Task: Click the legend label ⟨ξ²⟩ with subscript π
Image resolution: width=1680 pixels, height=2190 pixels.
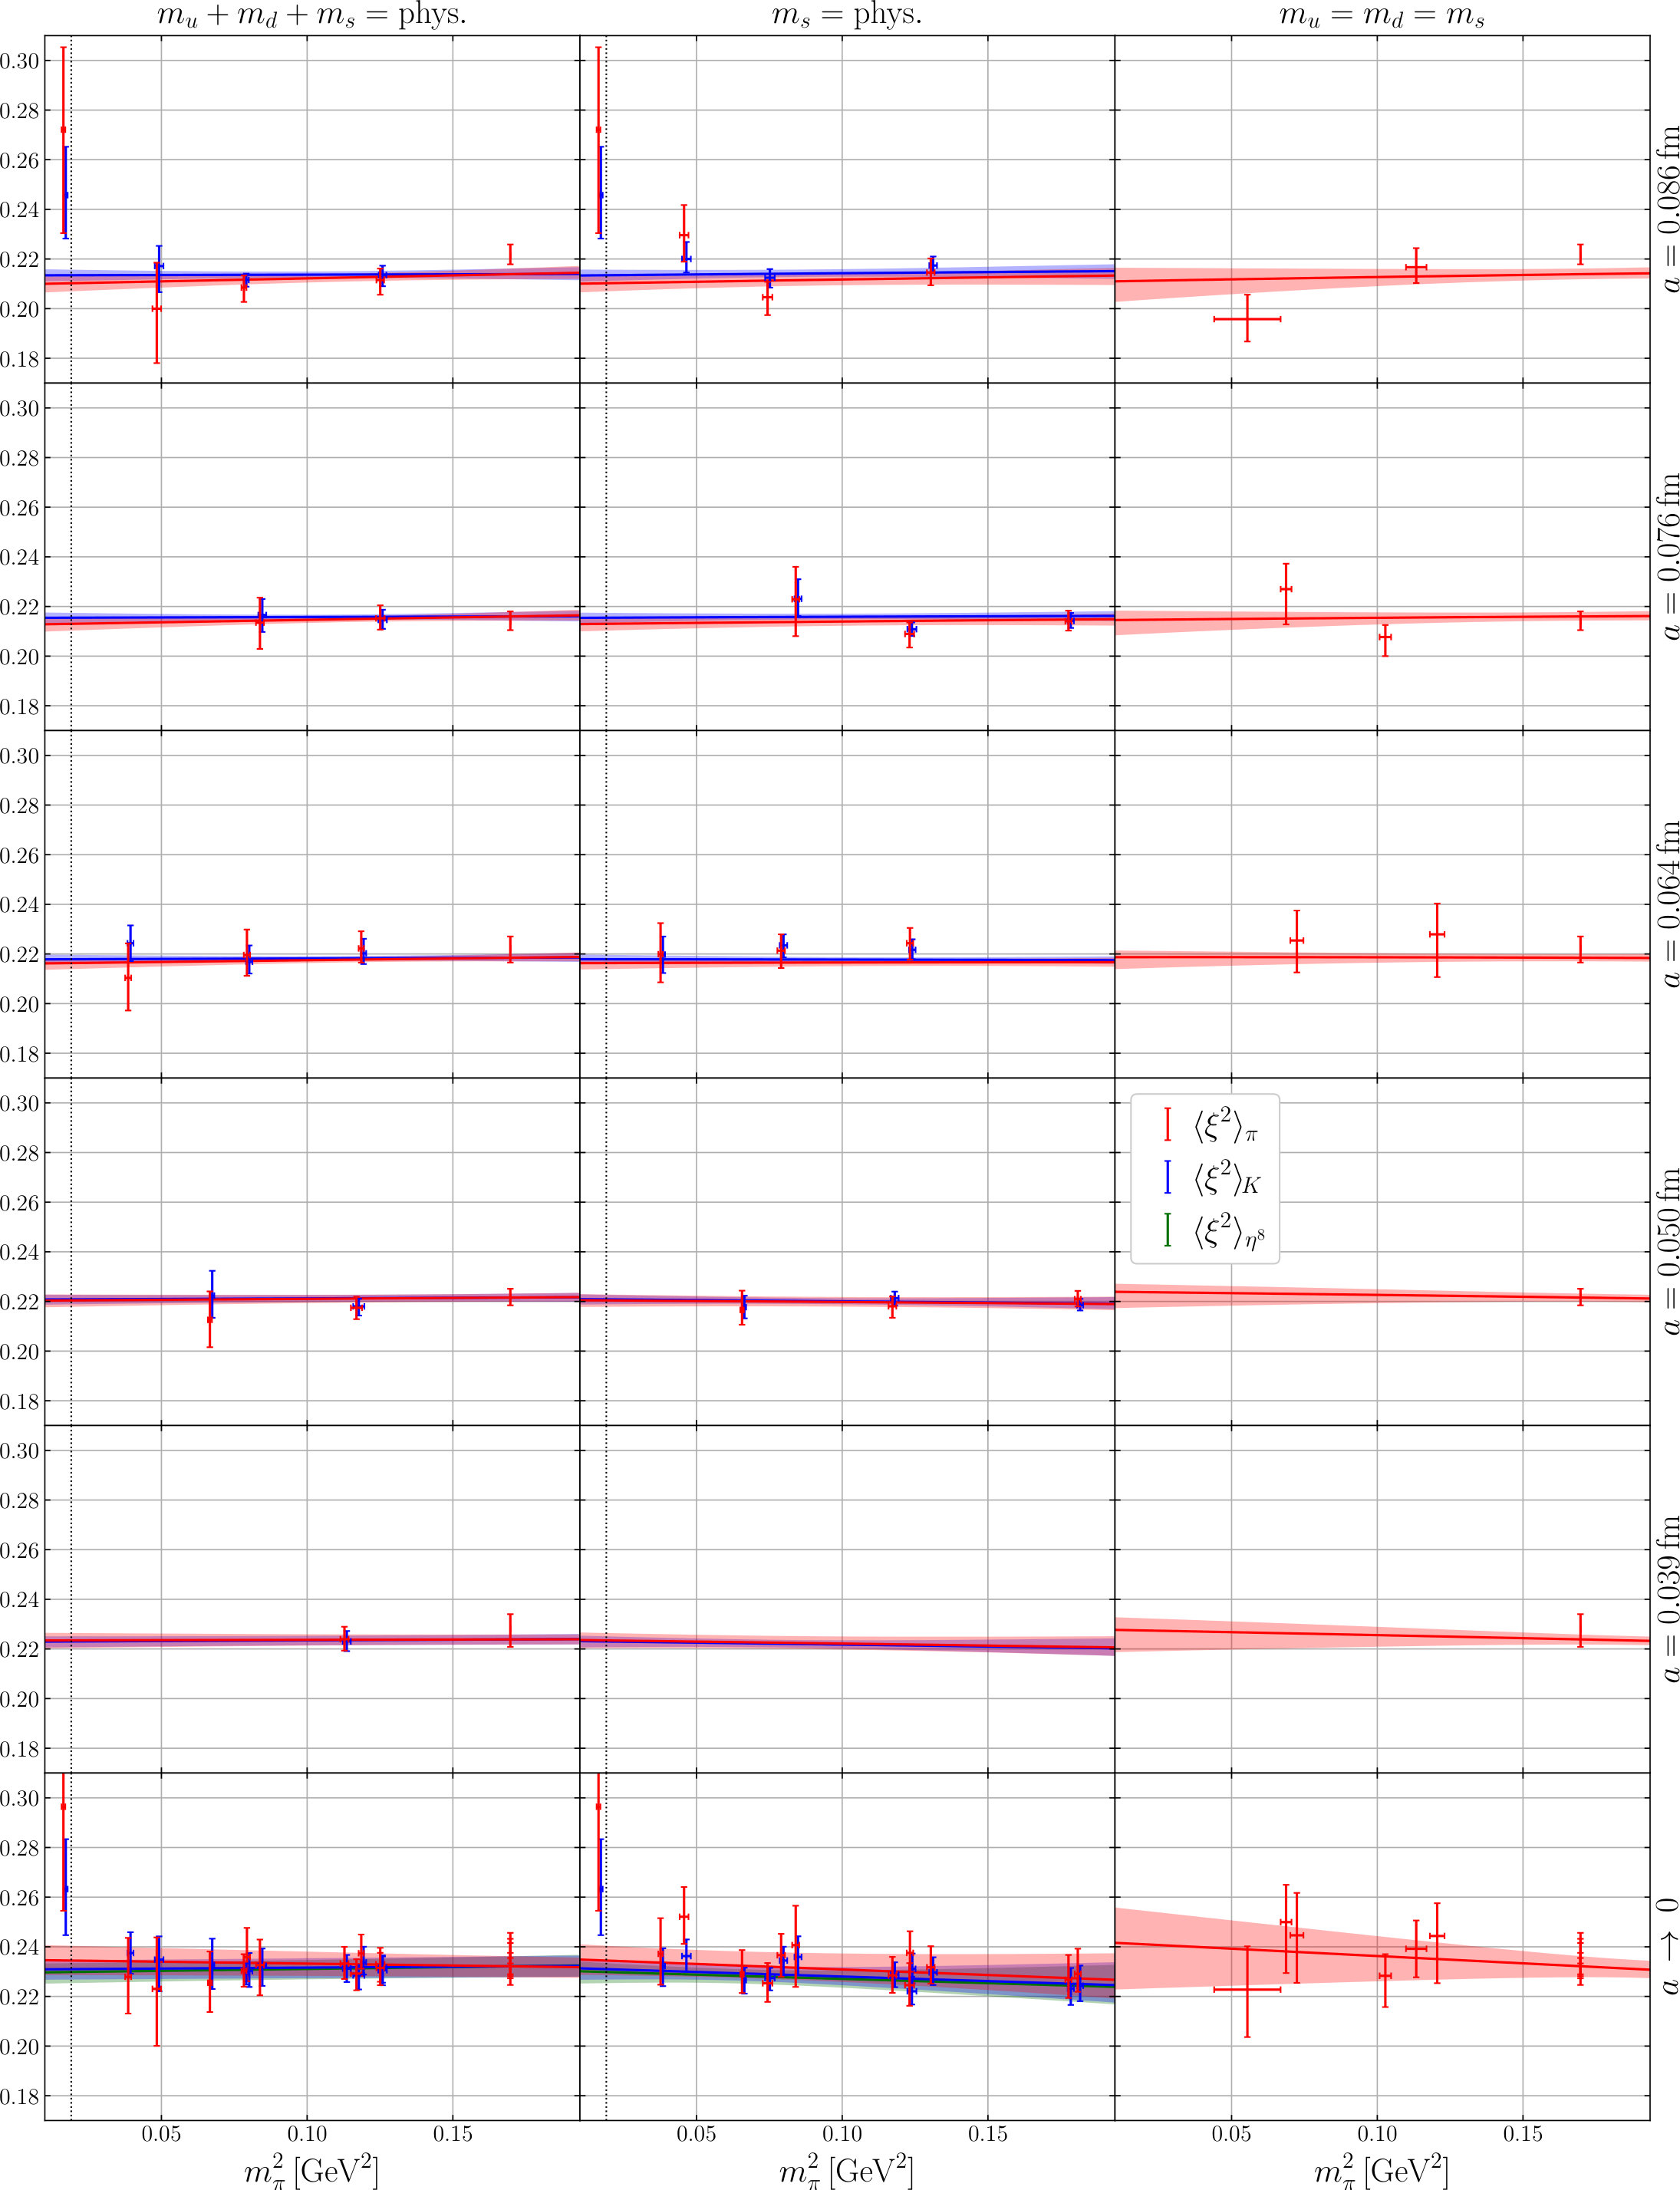Action: pyautogui.click(x=1225, y=1126)
